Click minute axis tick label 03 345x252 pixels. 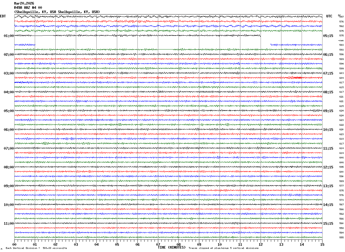(76, 244)
